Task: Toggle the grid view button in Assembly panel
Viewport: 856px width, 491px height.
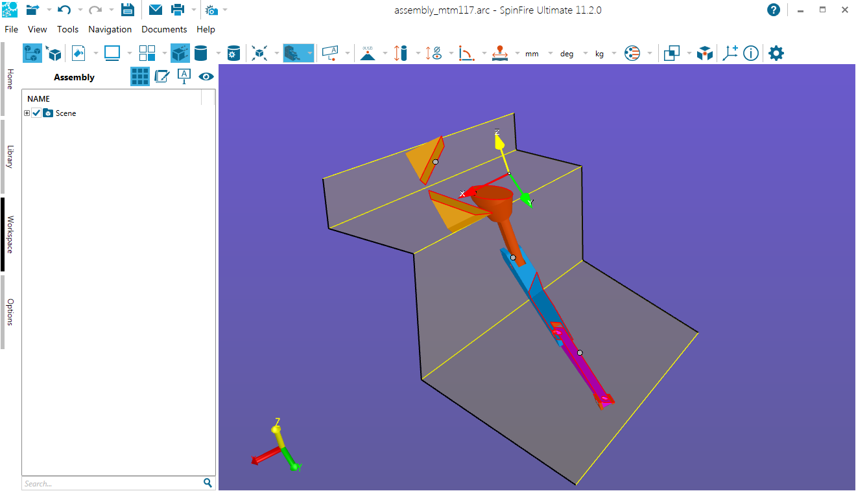Action: [140, 76]
